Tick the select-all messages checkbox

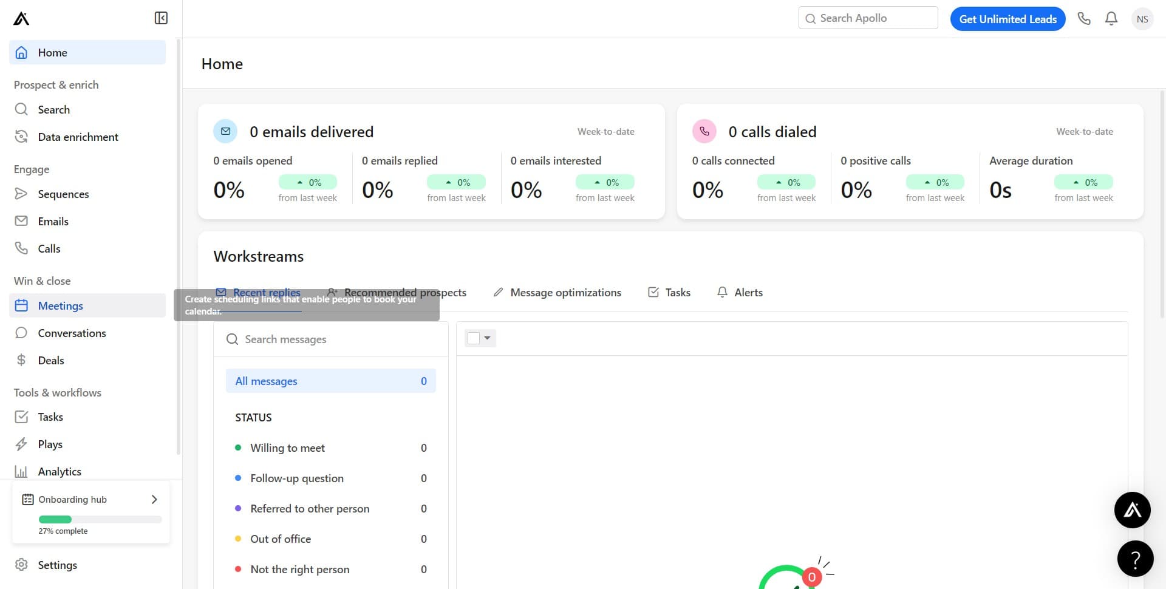(x=474, y=338)
